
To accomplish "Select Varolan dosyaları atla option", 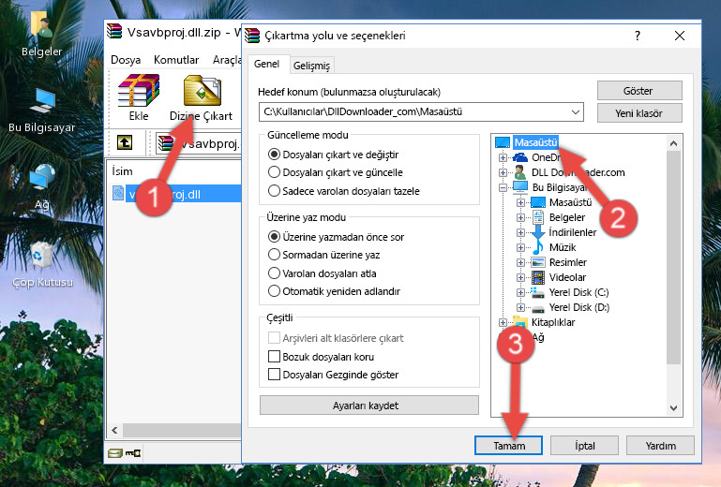I will coord(322,273).
